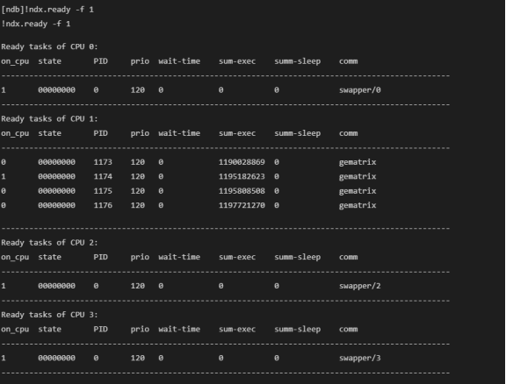Click the 'Ready tasks of CPU 2:' heading
506x384 pixels.
(x=49, y=243)
